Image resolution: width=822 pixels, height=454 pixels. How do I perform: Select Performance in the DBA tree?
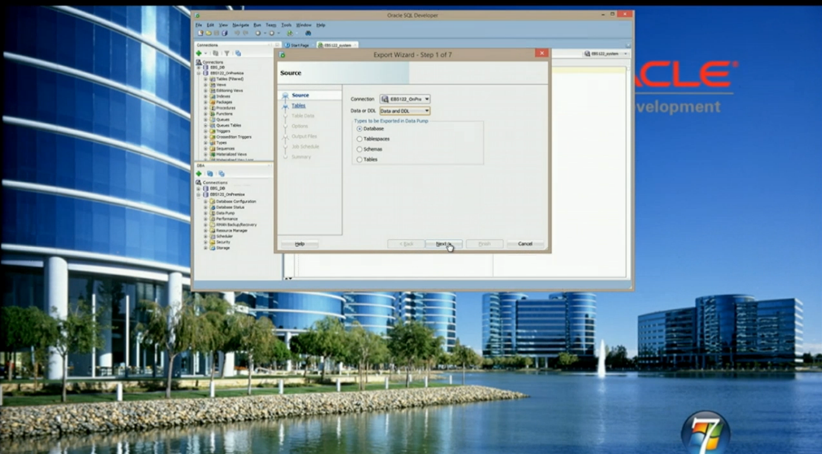(x=227, y=219)
